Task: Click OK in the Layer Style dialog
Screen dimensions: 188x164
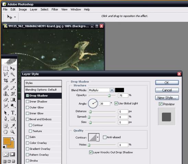Action: click(x=167, y=83)
